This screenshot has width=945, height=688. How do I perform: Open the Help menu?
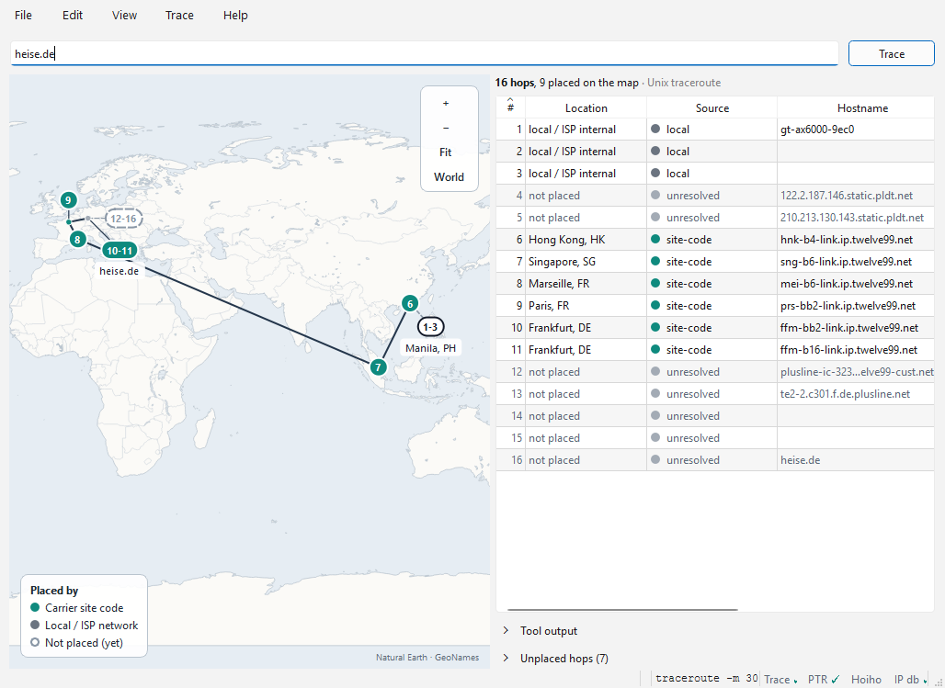[235, 15]
